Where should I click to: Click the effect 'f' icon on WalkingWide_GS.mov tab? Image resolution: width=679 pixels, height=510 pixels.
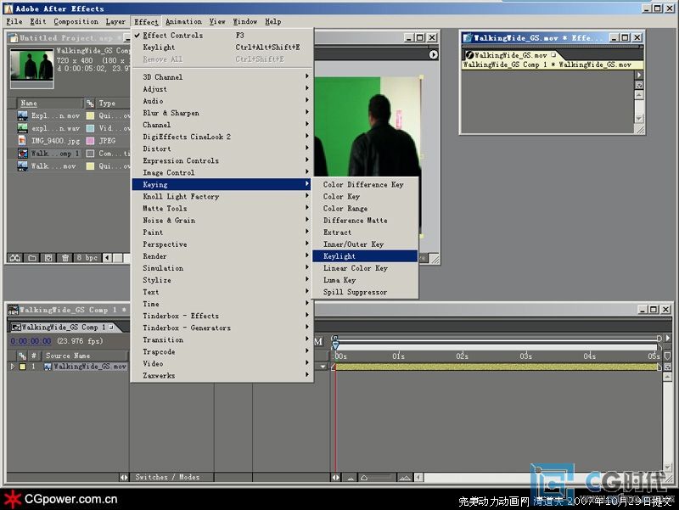point(469,55)
